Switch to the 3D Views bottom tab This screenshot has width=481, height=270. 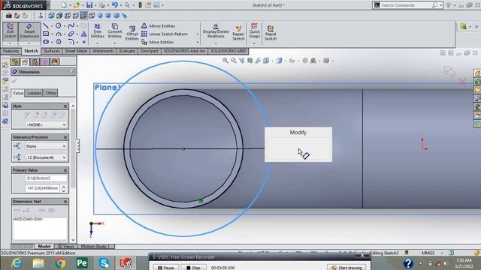point(66,246)
